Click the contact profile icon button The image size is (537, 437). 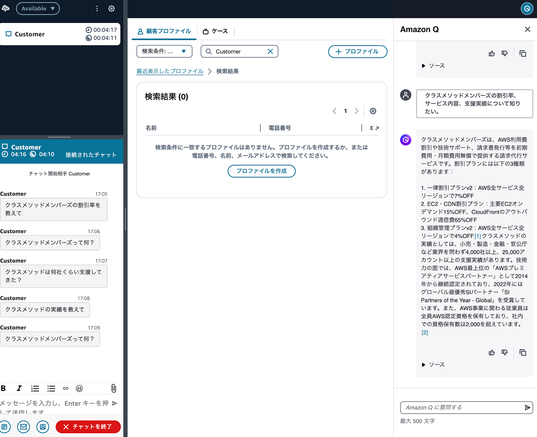(43, 427)
